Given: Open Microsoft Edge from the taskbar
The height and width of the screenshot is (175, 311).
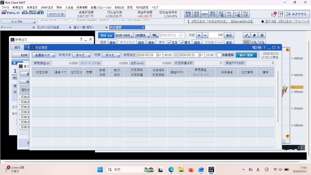Looking at the screenshot, I should (x=171, y=170).
